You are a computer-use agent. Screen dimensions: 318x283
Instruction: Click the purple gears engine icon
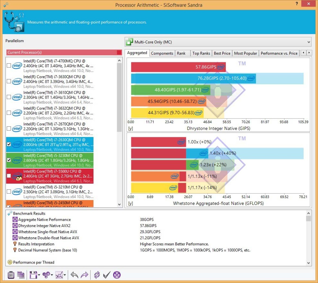(46, 275)
